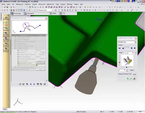Click scroll down arrow of parameters table
This screenshot has width=145, height=113.
(x=47, y=80)
